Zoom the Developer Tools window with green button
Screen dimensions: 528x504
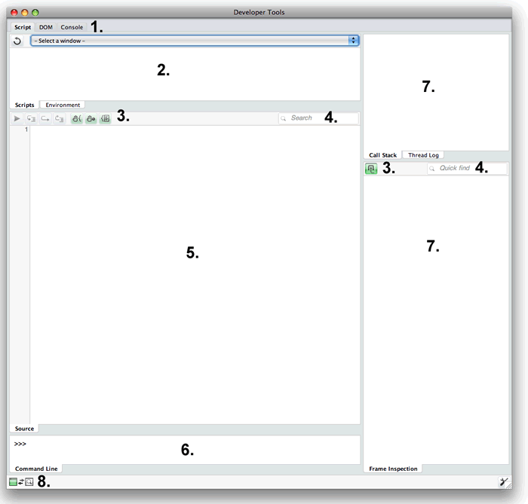(x=35, y=13)
